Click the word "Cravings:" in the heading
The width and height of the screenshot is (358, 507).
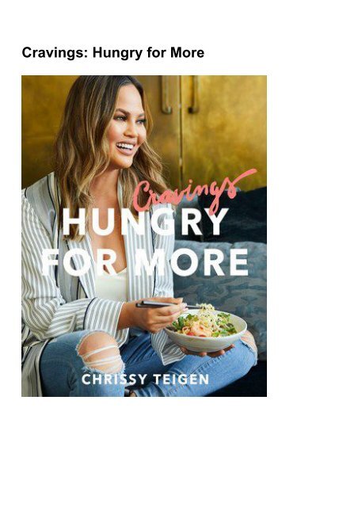tap(55, 53)
